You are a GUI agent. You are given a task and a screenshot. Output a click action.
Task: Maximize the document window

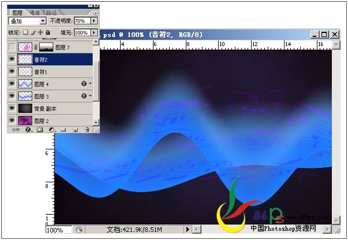(324, 35)
